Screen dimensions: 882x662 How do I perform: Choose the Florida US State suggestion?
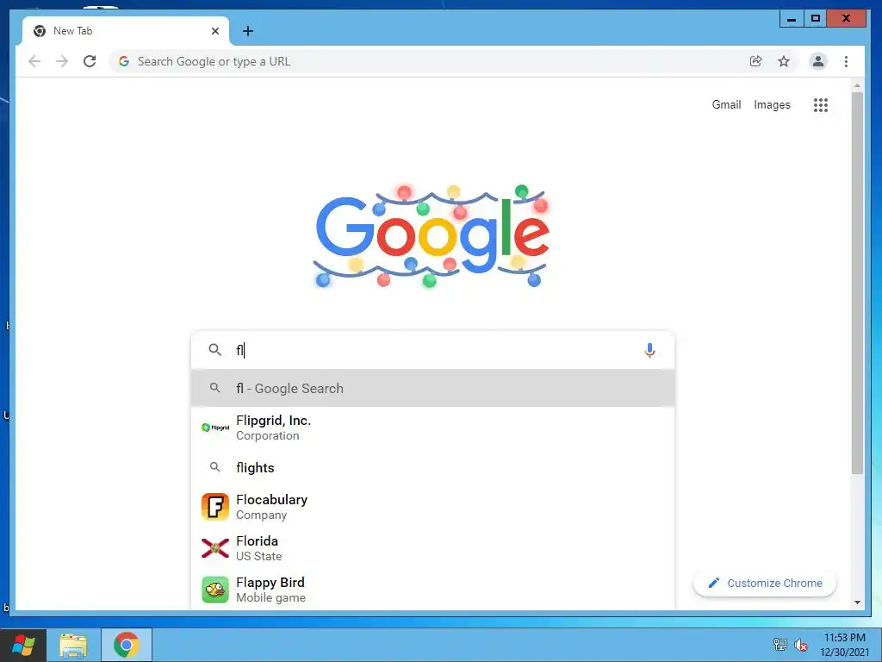click(432, 547)
